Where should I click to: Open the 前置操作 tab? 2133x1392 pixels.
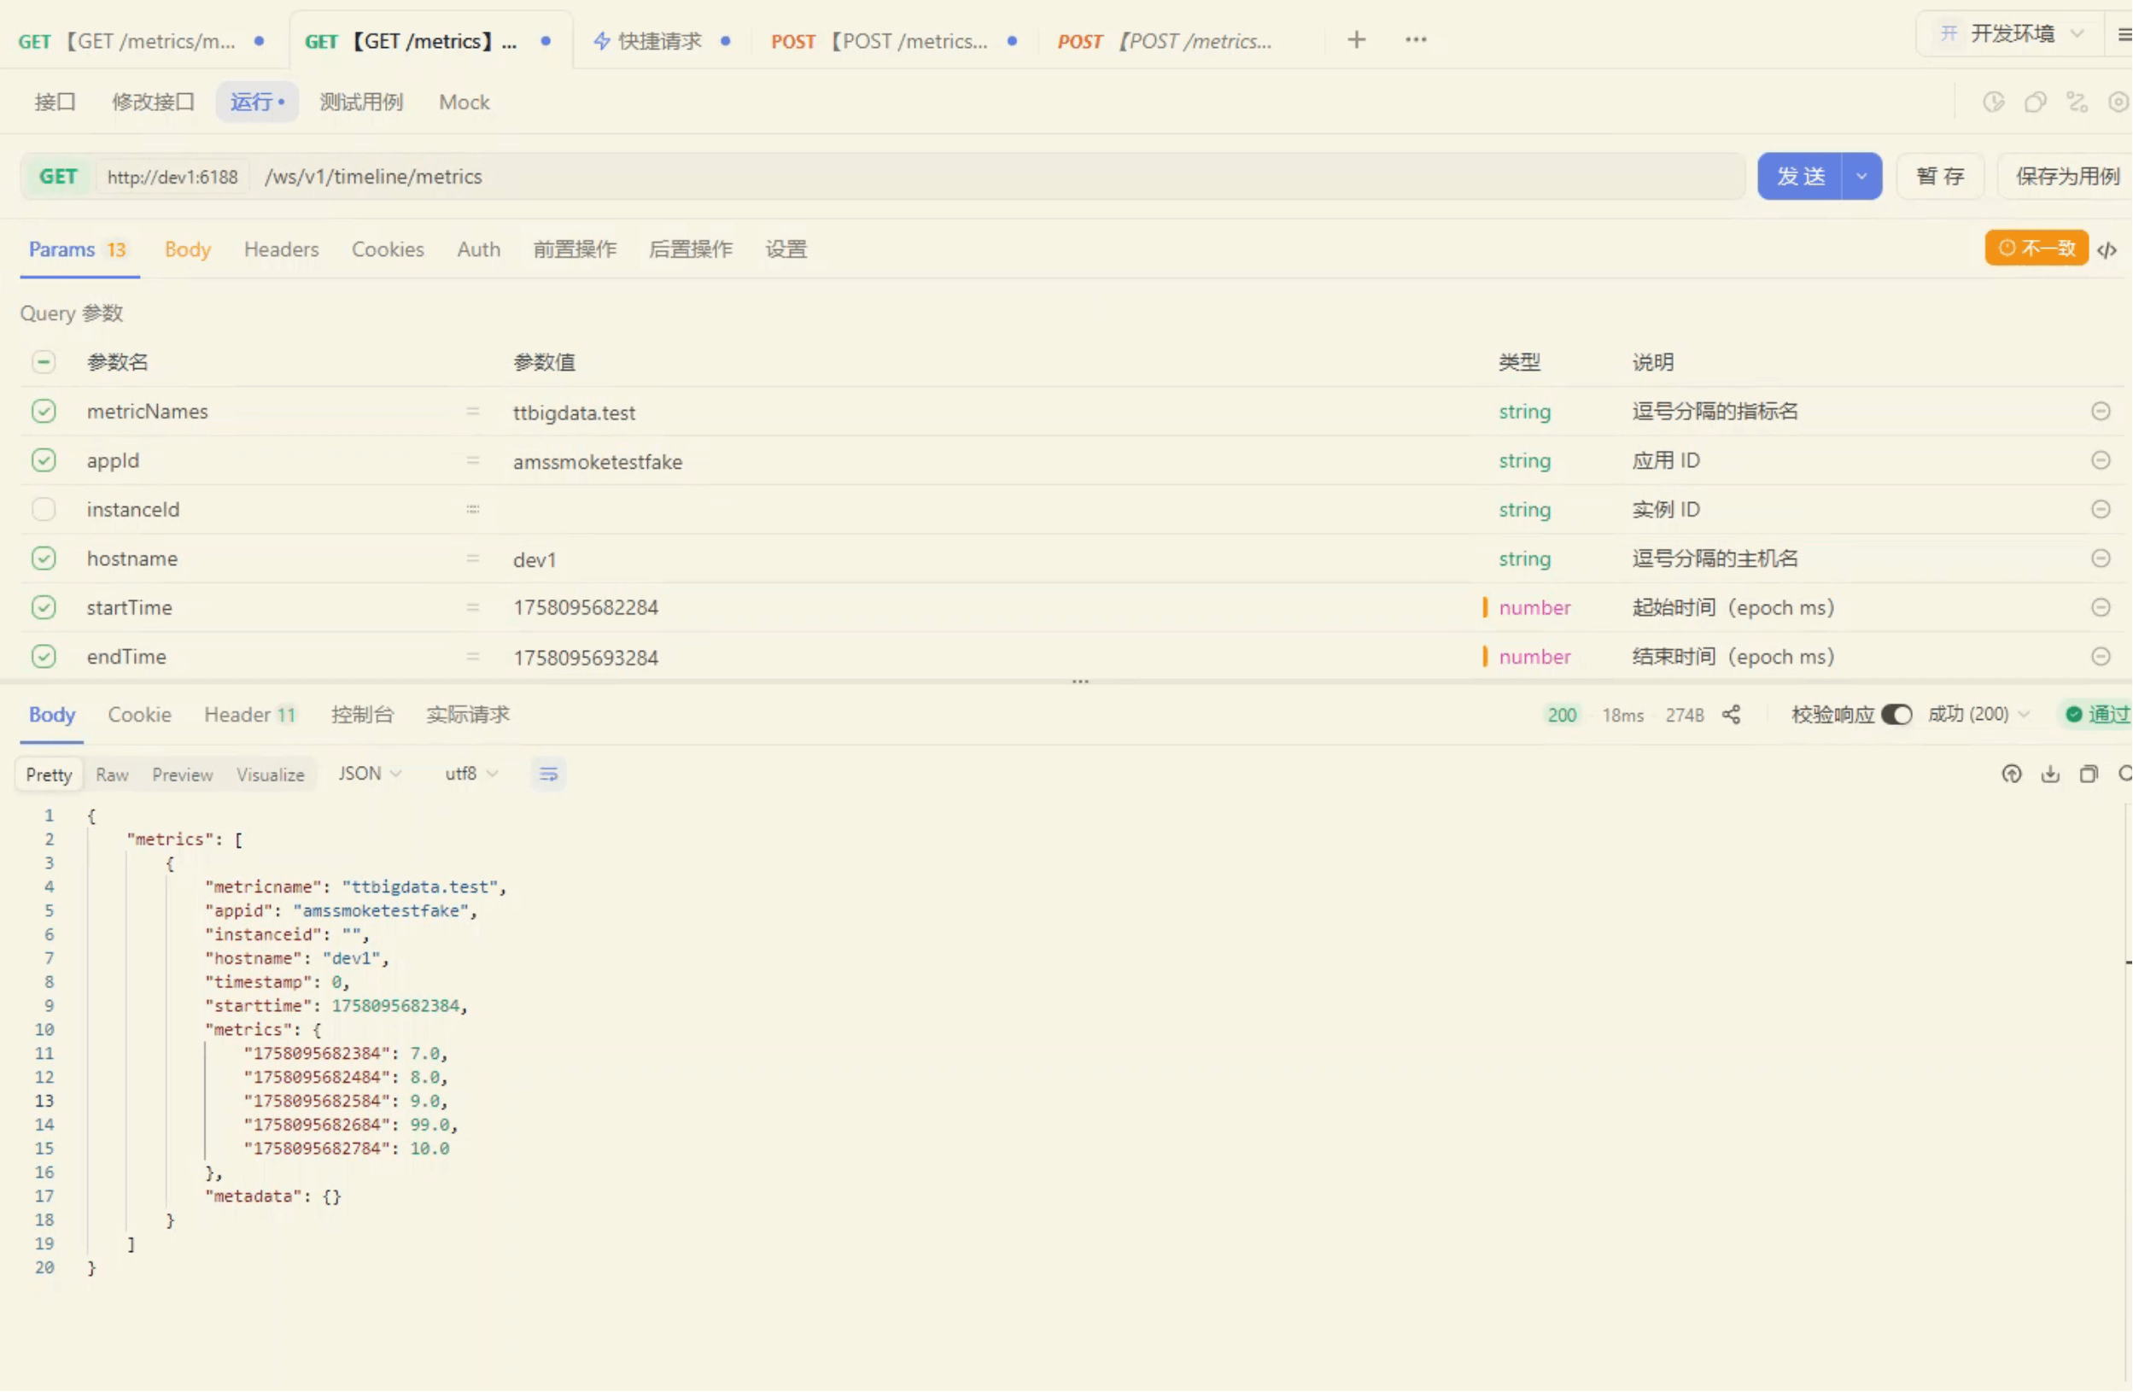(575, 250)
